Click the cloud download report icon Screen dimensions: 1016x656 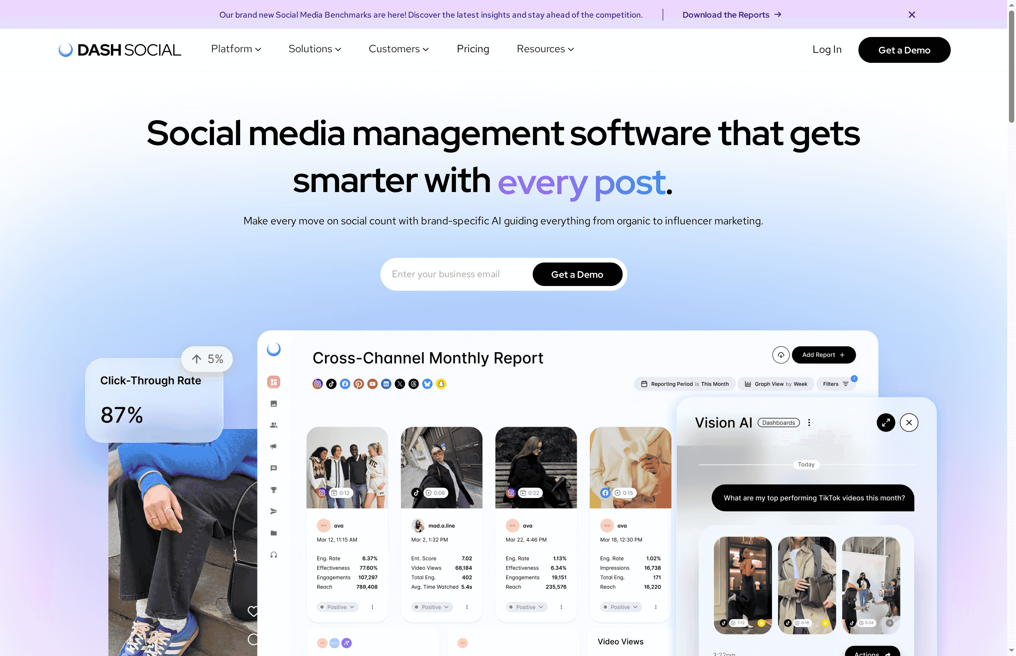[781, 355]
